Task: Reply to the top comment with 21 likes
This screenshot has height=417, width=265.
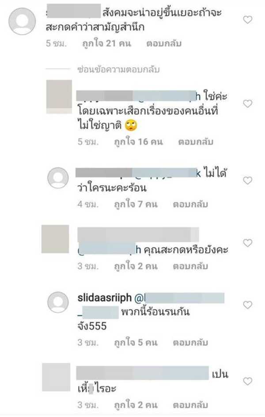Action: click(x=164, y=43)
